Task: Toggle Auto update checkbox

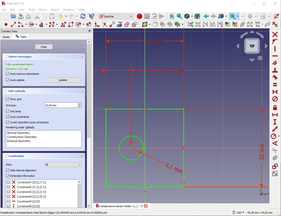Action: (7, 80)
